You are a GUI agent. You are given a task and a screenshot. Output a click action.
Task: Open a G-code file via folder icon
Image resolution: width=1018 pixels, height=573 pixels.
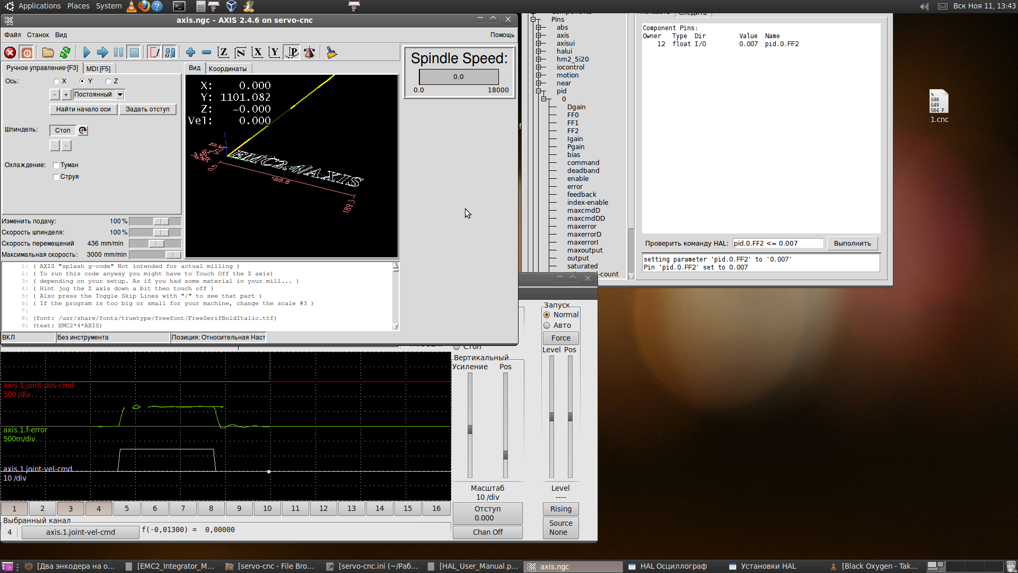click(x=48, y=53)
